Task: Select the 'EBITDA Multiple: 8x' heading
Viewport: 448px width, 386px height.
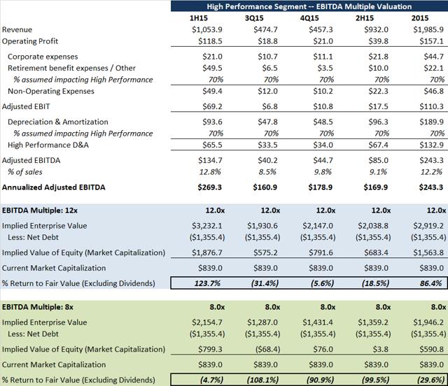Action: 37,308
